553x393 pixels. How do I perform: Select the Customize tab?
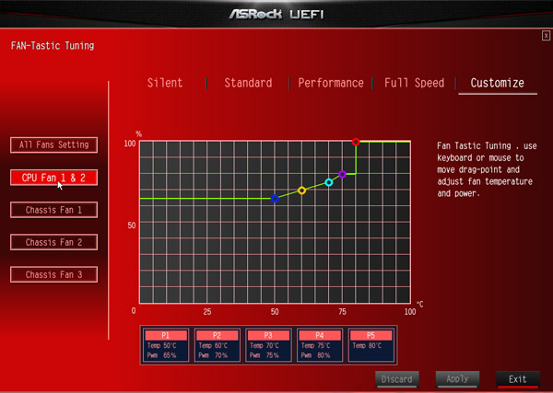coord(498,83)
